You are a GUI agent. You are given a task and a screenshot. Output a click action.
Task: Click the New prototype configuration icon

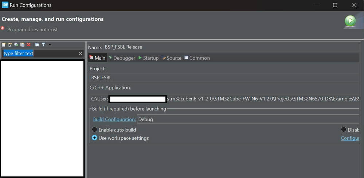tap(10, 45)
